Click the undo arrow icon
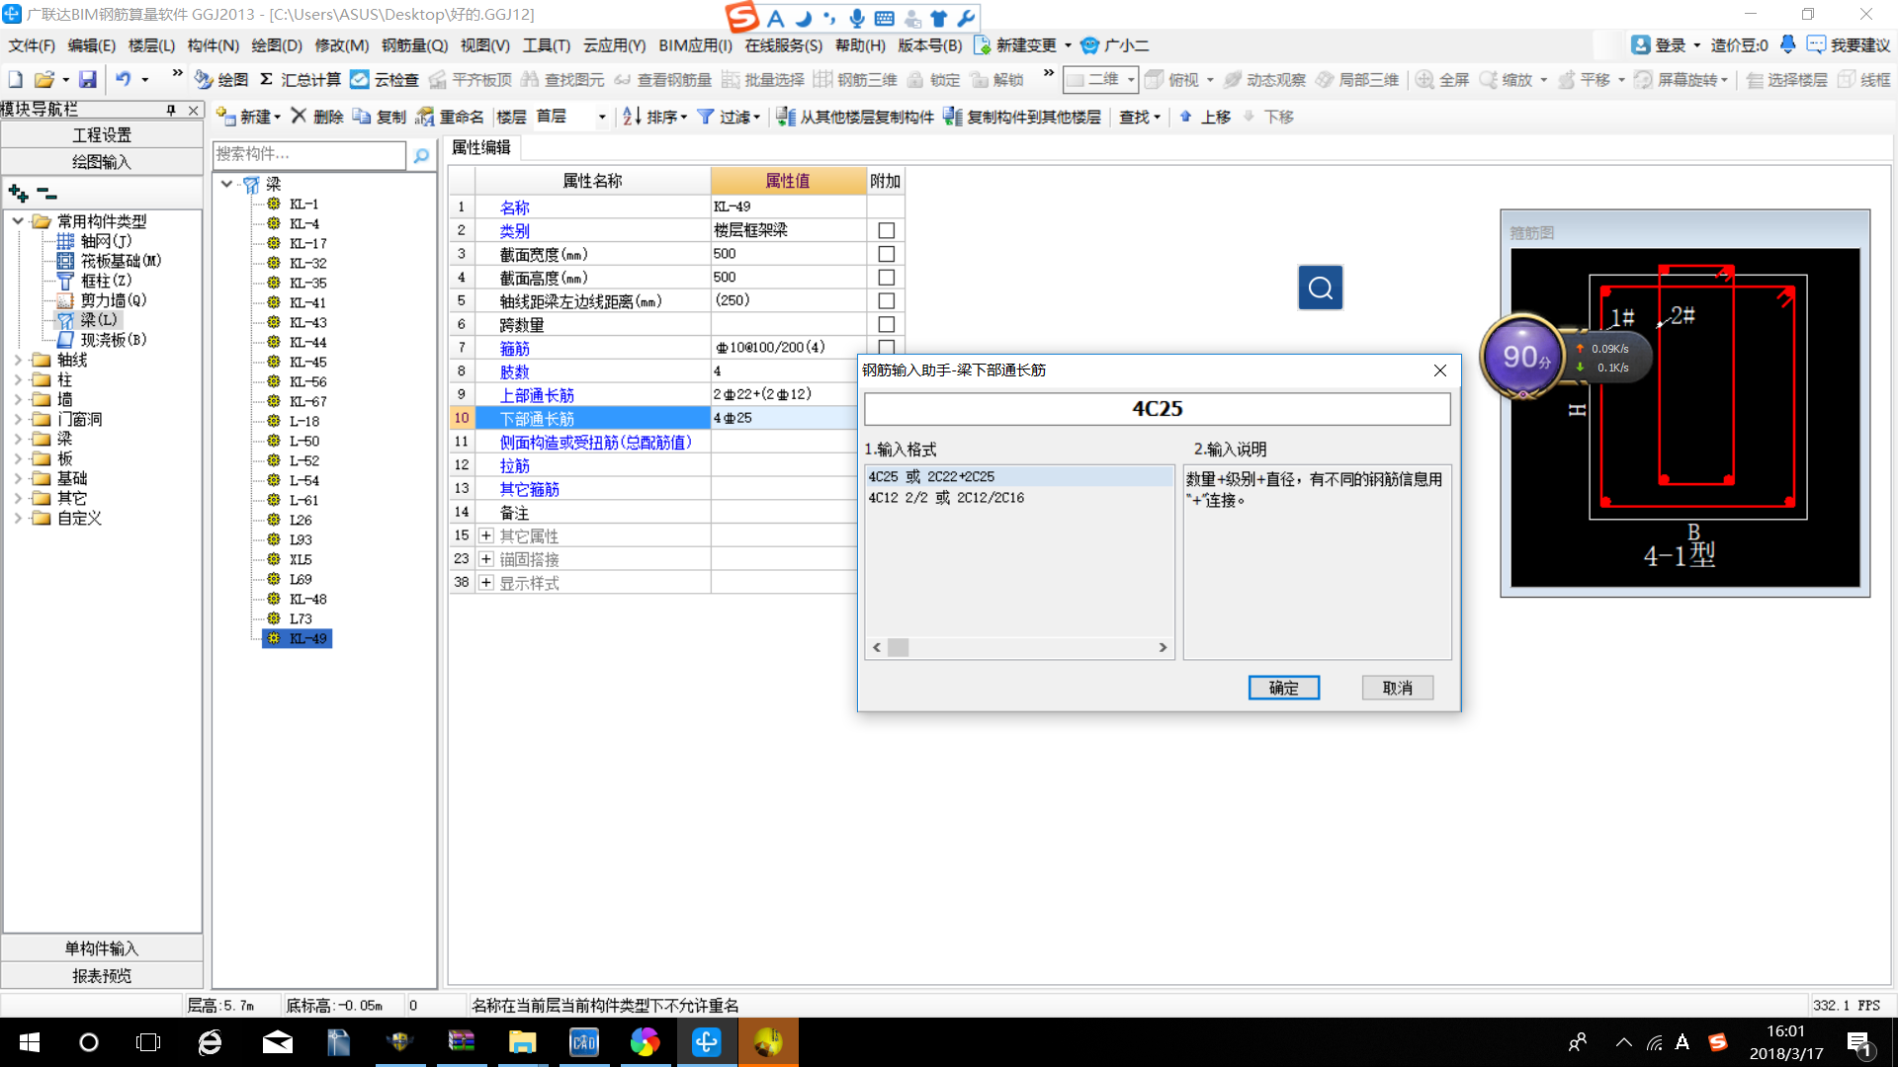This screenshot has width=1898, height=1067. point(123,79)
